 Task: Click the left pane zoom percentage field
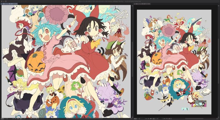coord(2,119)
